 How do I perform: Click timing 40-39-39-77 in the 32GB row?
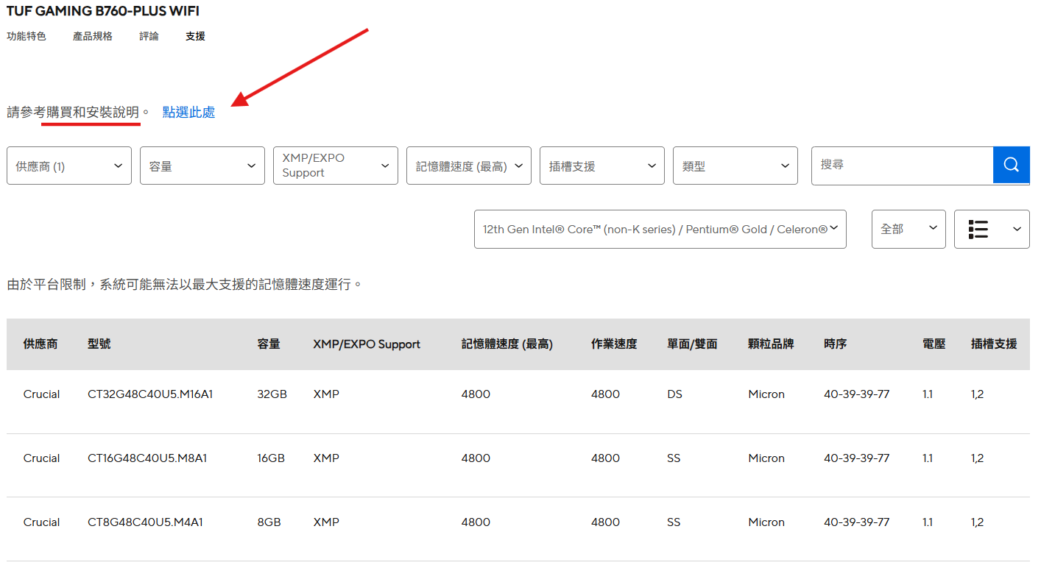[857, 394]
